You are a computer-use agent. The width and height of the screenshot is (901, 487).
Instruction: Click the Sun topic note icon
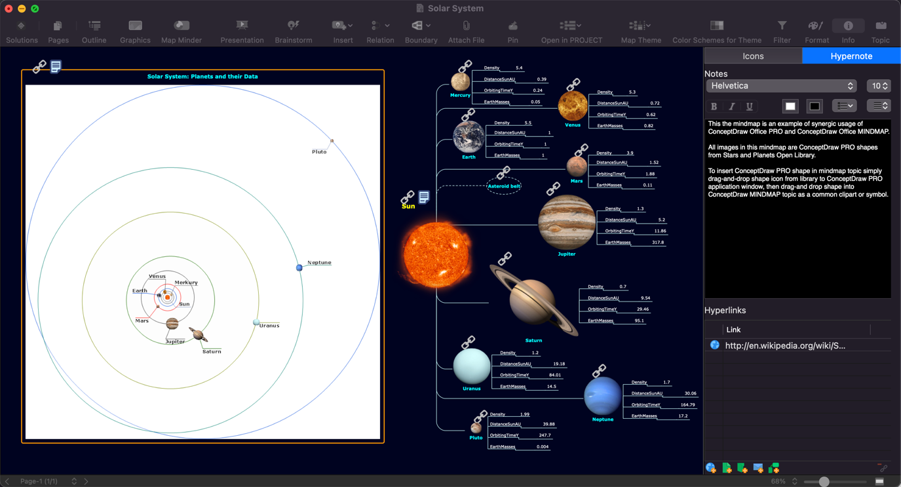424,197
